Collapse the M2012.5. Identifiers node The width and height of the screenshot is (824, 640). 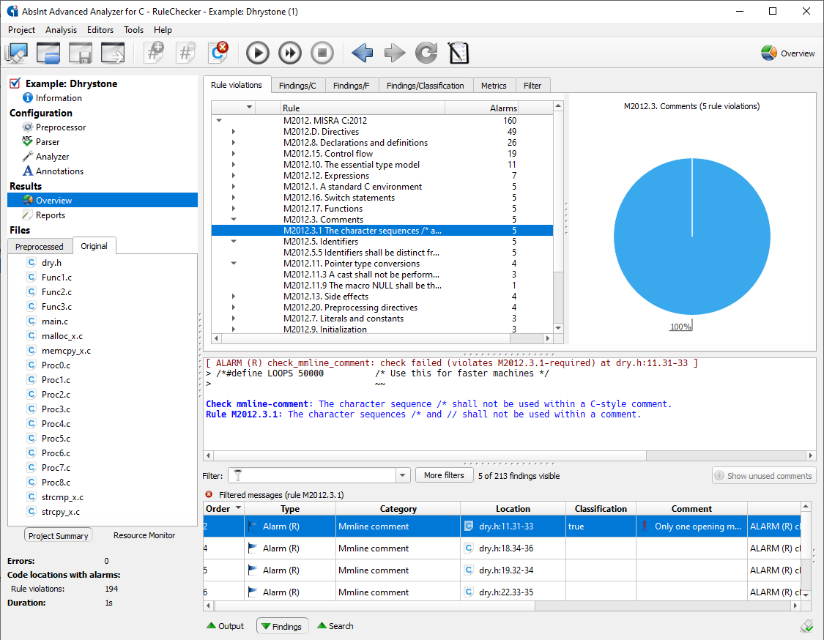tap(234, 241)
